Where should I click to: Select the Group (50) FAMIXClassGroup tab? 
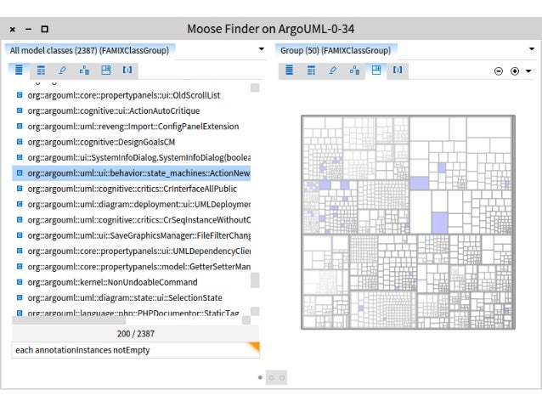click(x=336, y=50)
